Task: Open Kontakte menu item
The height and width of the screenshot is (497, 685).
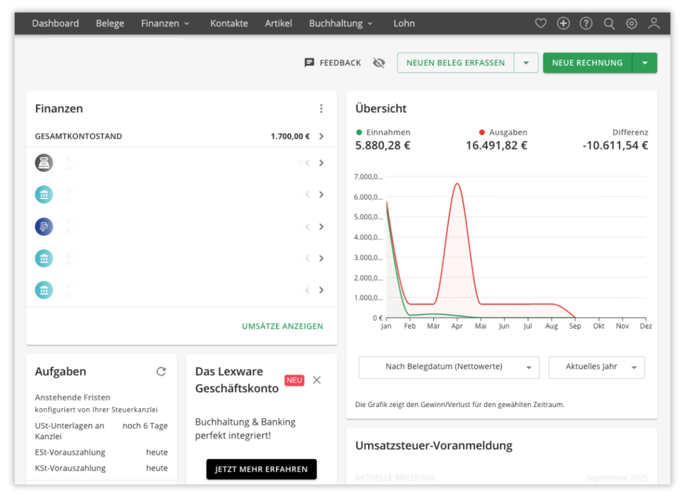Action: click(229, 24)
